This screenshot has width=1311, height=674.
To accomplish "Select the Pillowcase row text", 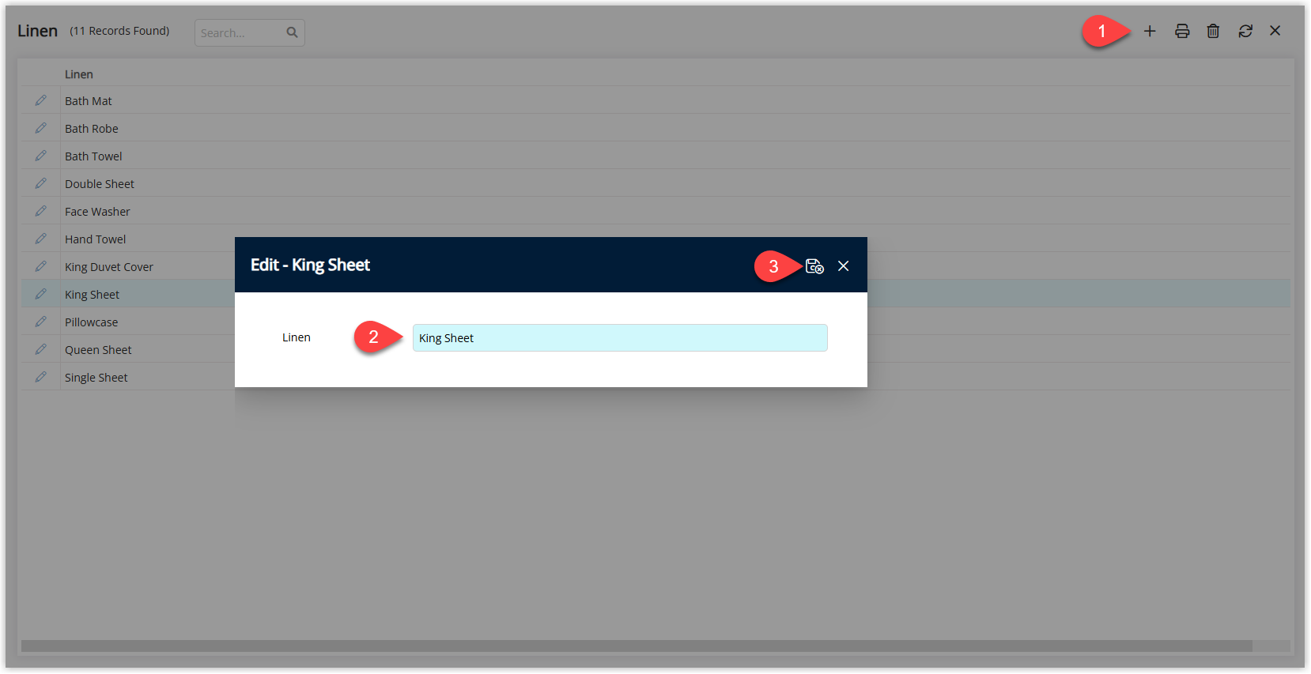I will coord(91,322).
